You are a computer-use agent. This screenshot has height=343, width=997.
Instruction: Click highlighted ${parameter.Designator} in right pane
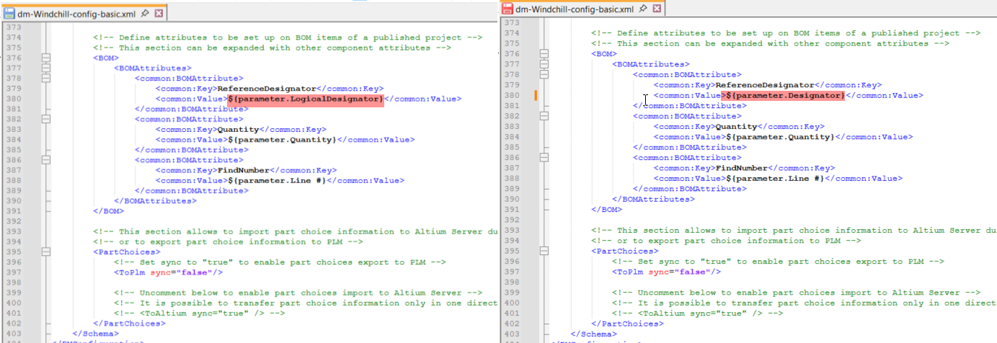tap(782, 95)
